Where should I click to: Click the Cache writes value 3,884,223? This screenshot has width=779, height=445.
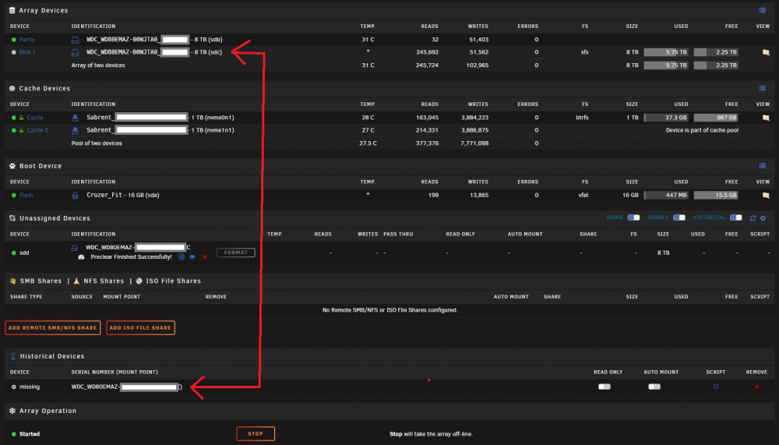coord(474,118)
